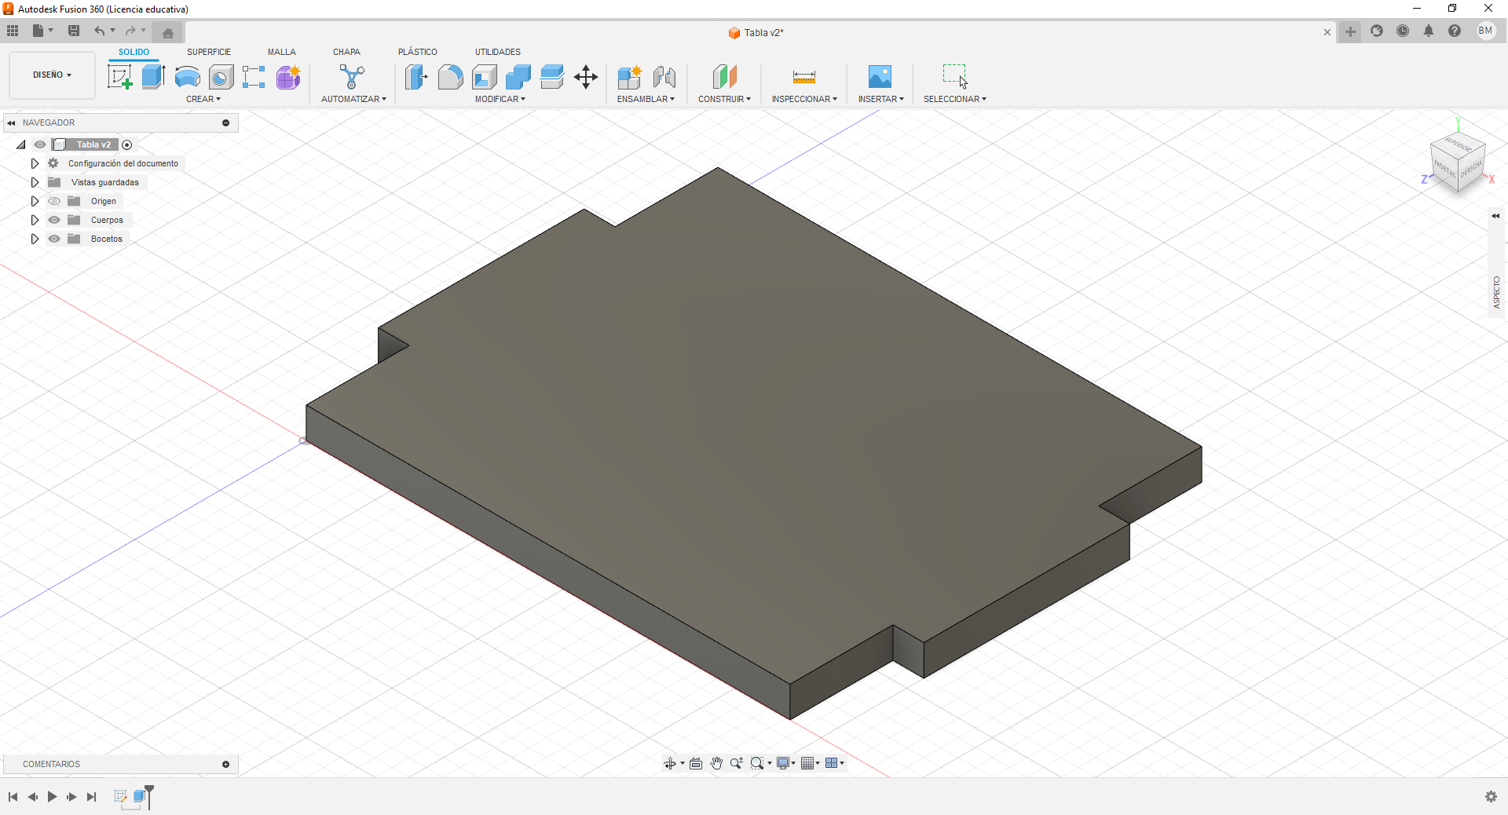
Task: Open the Help menu icon
Action: tap(1455, 31)
